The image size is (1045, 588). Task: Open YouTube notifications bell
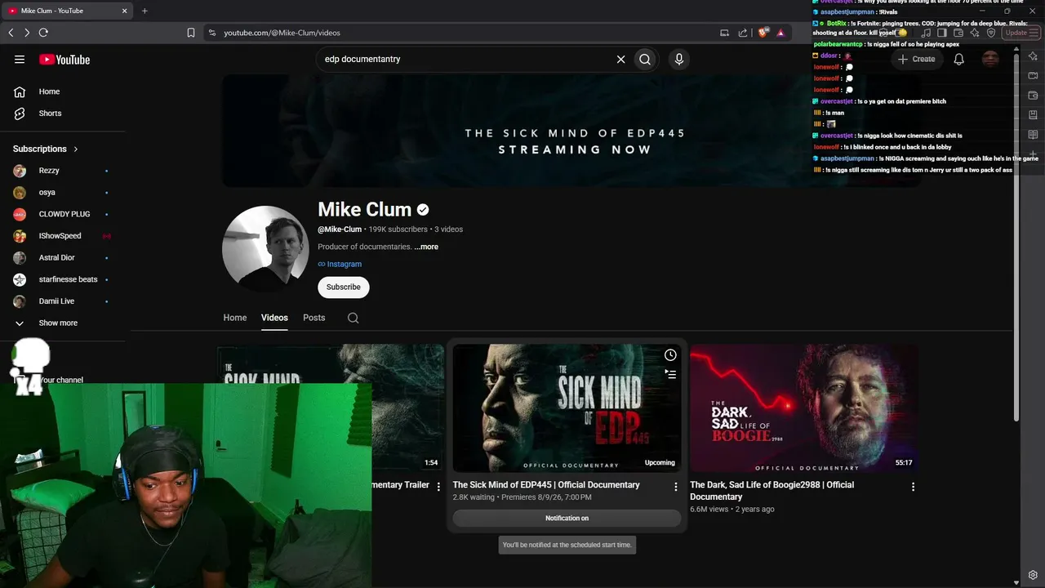coord(959,59)
